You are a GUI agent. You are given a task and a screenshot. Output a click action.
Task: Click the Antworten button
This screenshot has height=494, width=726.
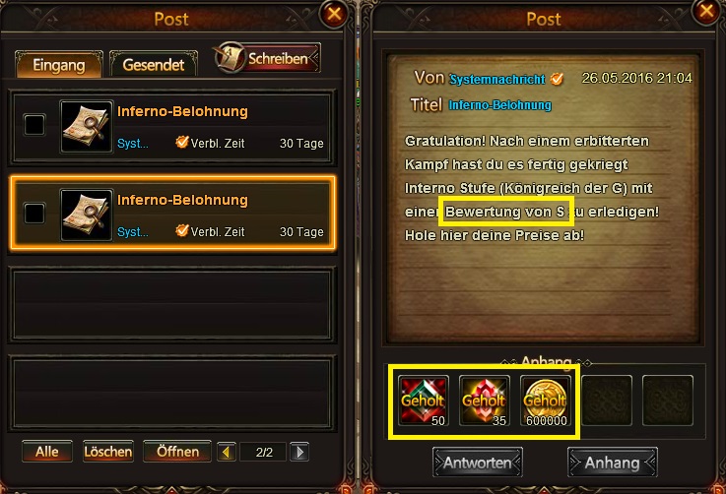[478, 463]
